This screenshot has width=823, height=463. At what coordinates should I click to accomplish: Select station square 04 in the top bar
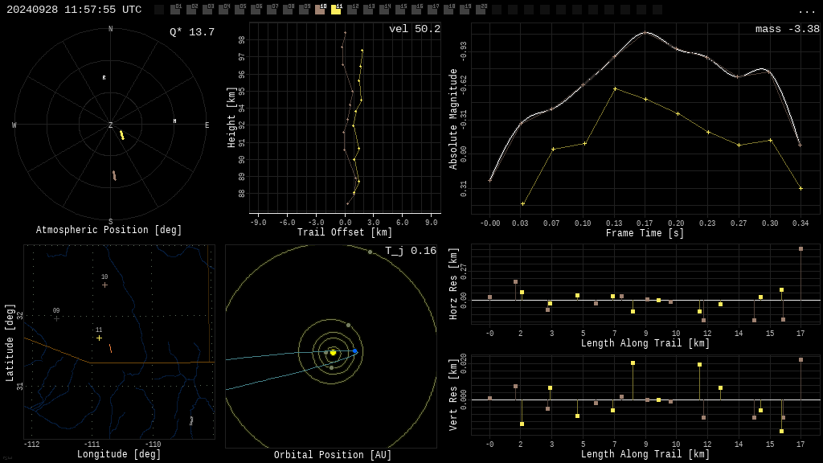point(223,10)
